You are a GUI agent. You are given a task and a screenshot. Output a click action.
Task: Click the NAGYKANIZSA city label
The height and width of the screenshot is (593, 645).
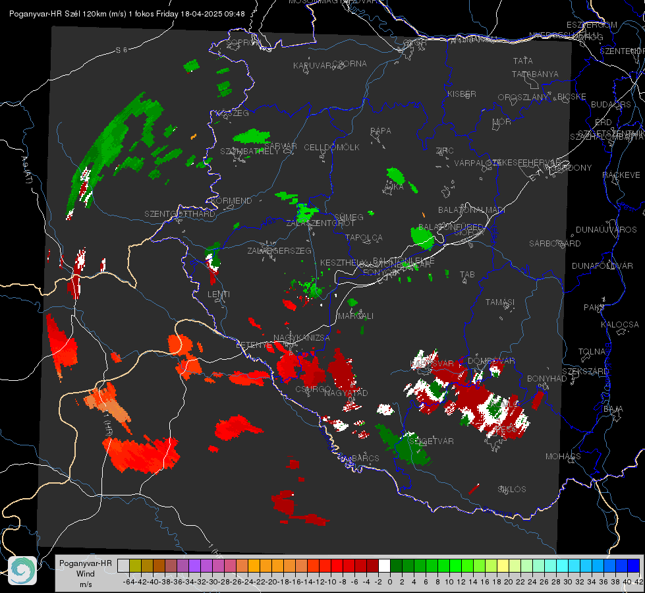[302, 338]
